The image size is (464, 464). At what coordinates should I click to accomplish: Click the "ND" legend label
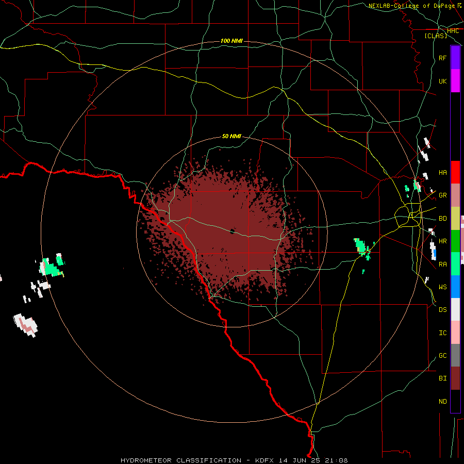pyautogui.click(x=443, y=402)
